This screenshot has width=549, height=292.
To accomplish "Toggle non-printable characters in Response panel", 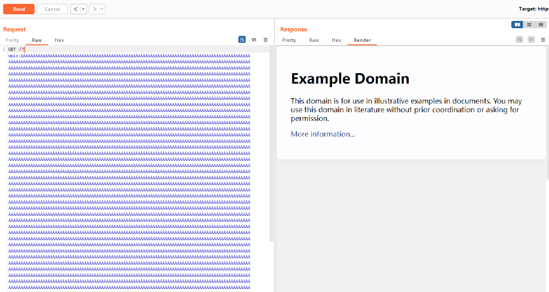I will click(x=531, y=40).
